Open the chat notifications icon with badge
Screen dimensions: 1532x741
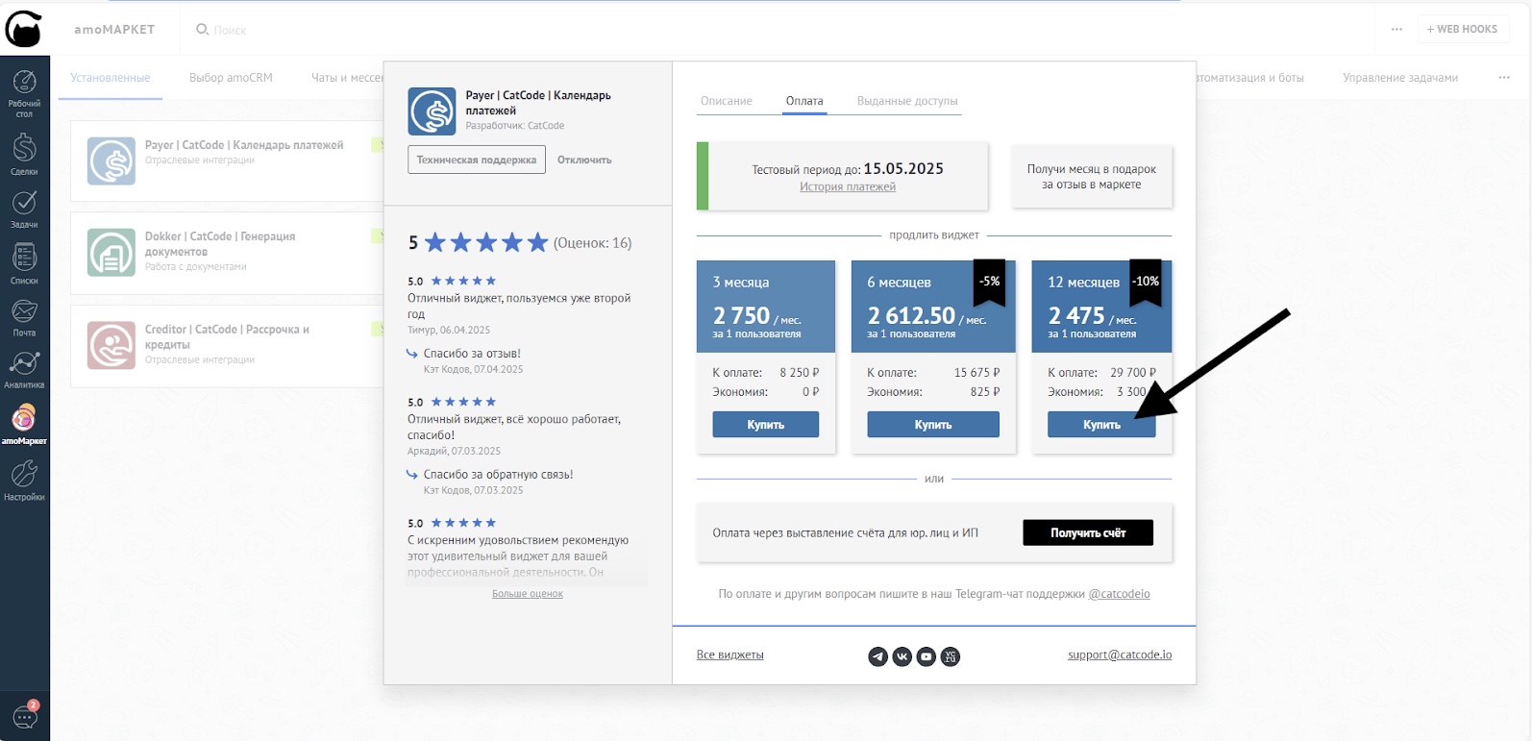click(25, 715)
